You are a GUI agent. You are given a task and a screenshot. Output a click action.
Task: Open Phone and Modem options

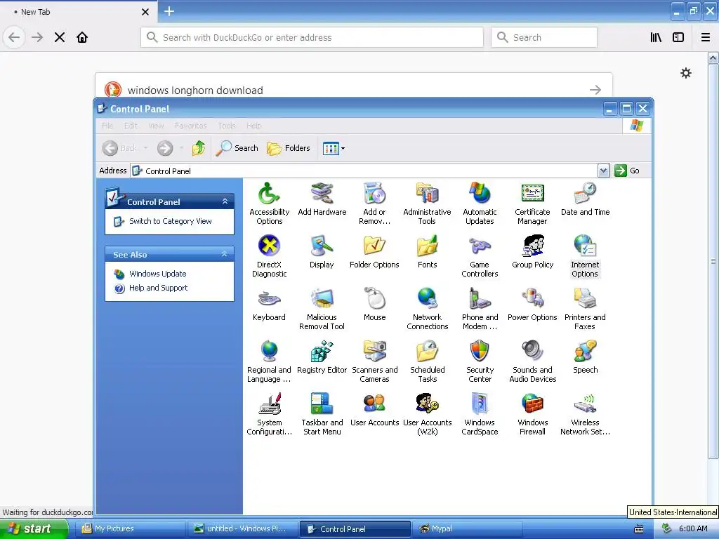coord(480,309)
